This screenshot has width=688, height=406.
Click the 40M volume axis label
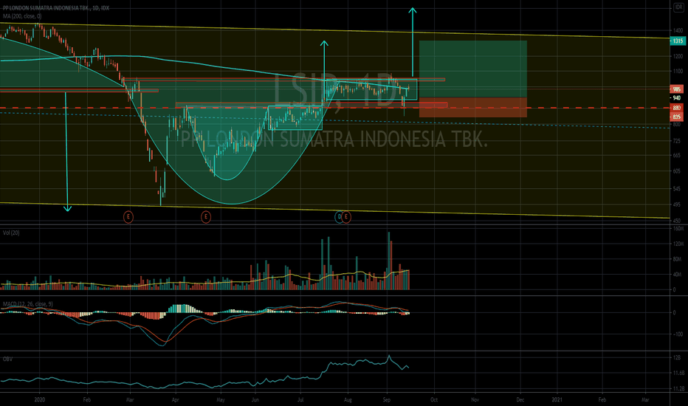[677, 275]
